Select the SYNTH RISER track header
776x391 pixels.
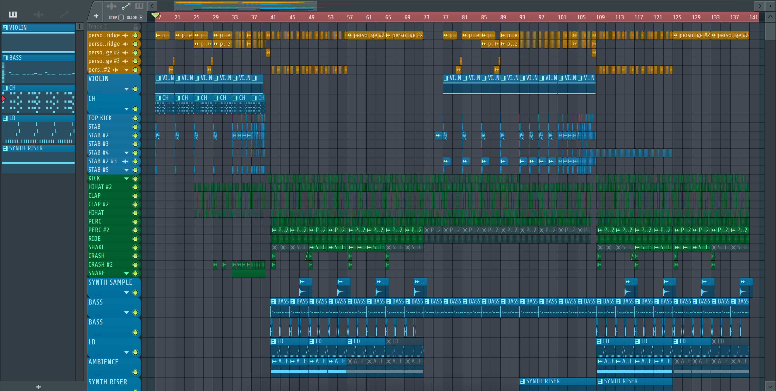pyautogui.click(x=114, y=384)
